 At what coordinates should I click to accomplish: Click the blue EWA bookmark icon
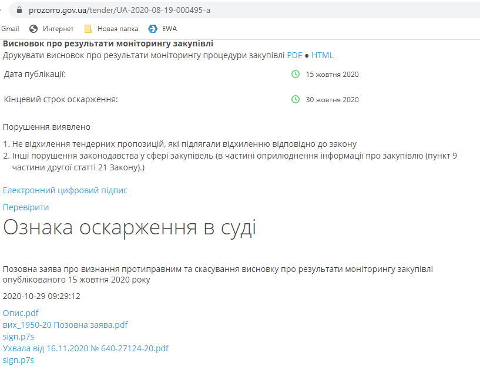[x=153, y=29]
